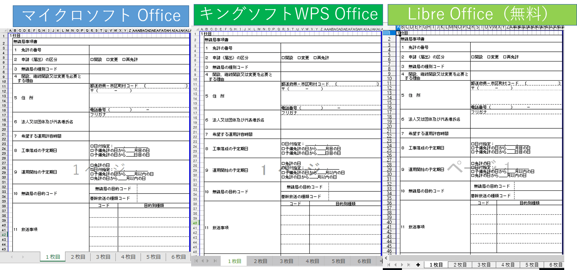Go to next sheet in LibreOffice window
Image resolution: width=577 pixels, height=270 pixels.
[402, 265]
